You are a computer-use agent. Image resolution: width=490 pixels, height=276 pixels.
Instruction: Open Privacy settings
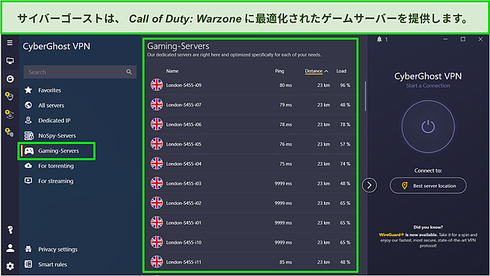point(58,250)
